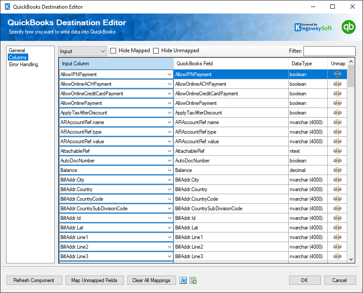
Task: Click the grid icon beside the fx button
Action: [193, 280]
